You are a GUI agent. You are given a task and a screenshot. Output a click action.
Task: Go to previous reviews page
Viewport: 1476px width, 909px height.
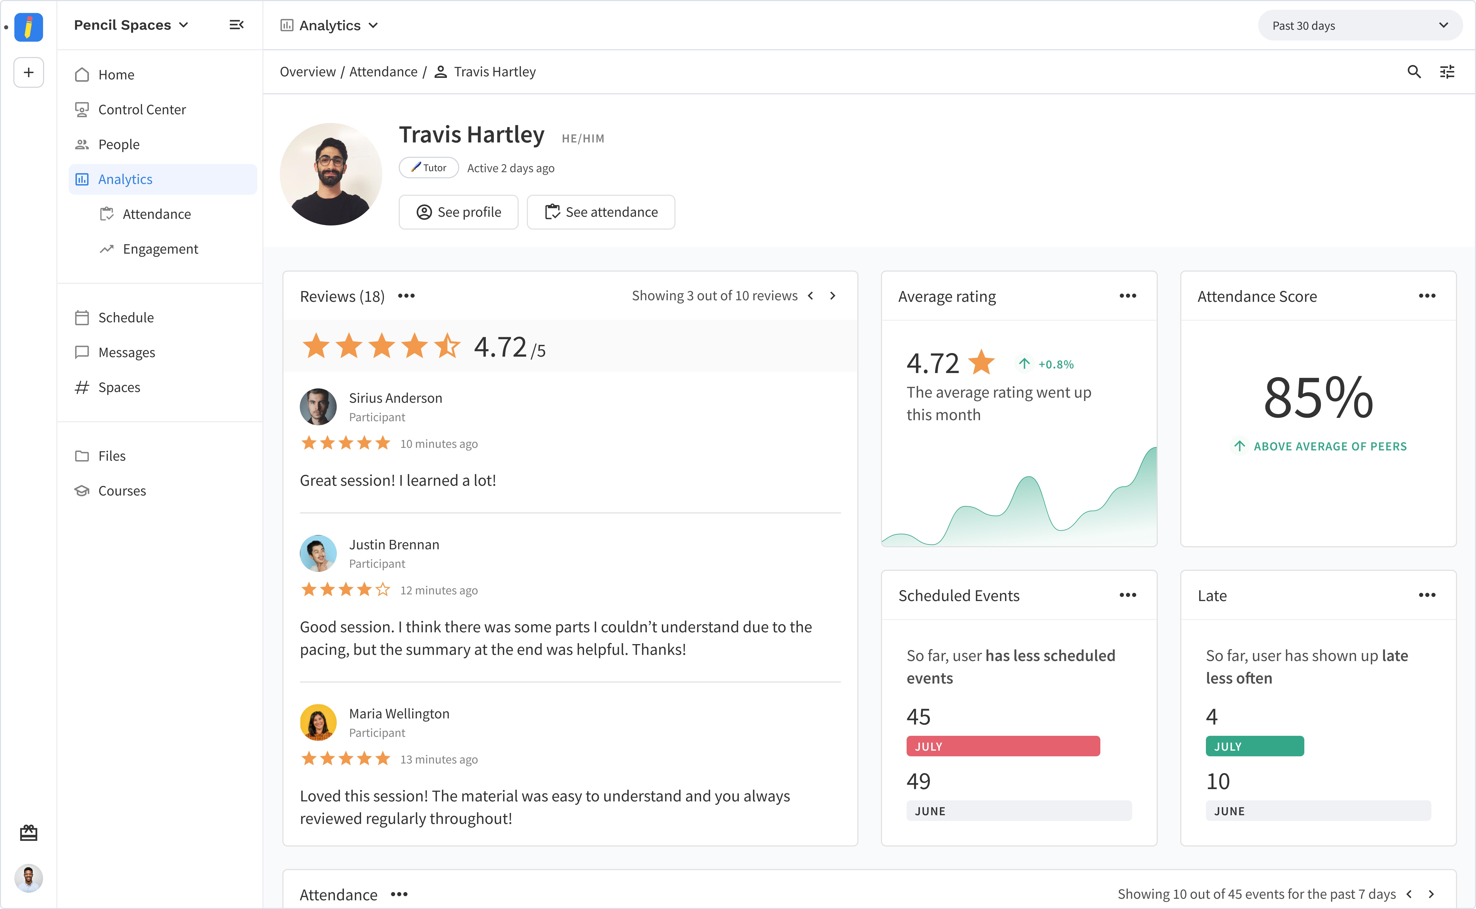(811, 296)
